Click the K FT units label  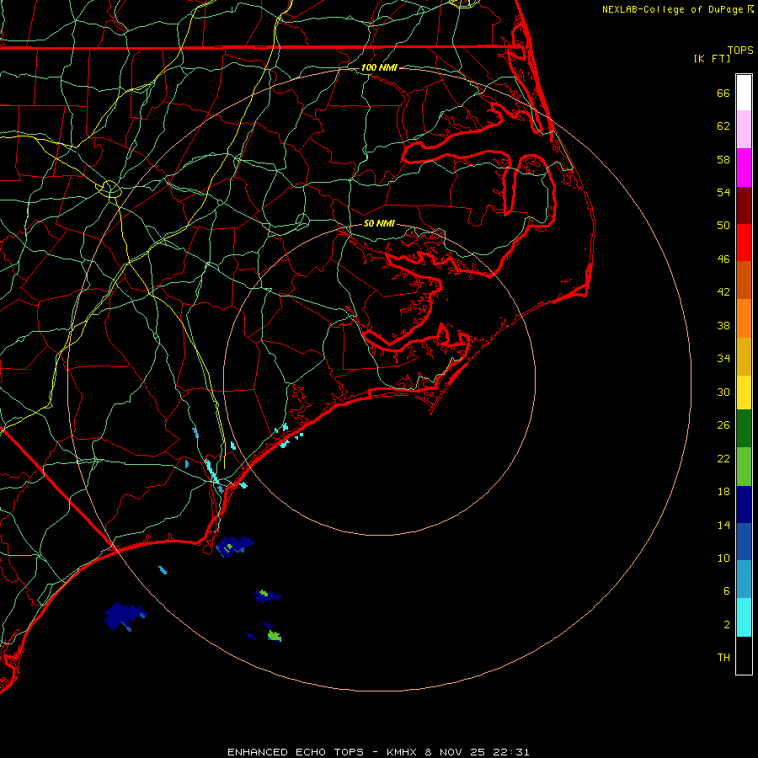(712, 58)
